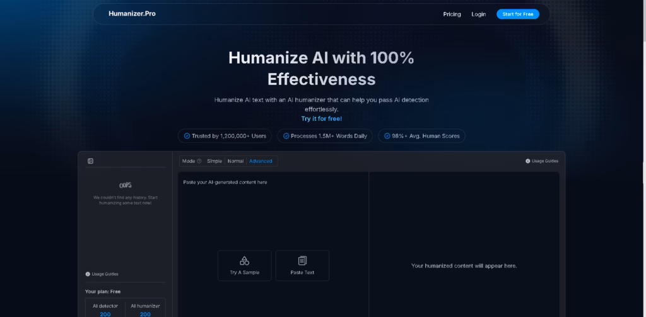Click the 'Your plan: Free' text
This screenshot has height=317, width=646.
[x=103, y=292]
